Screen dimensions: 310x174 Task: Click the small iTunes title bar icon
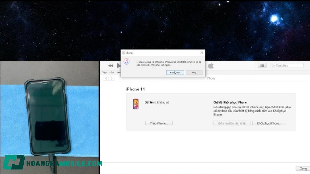coord(124,53)
